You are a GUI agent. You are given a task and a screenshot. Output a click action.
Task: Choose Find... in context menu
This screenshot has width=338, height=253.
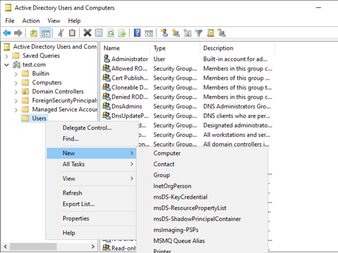(x=91, y=139)
